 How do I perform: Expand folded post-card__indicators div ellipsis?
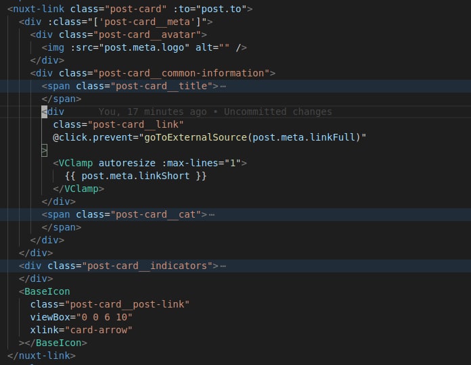tap(223, 266)
